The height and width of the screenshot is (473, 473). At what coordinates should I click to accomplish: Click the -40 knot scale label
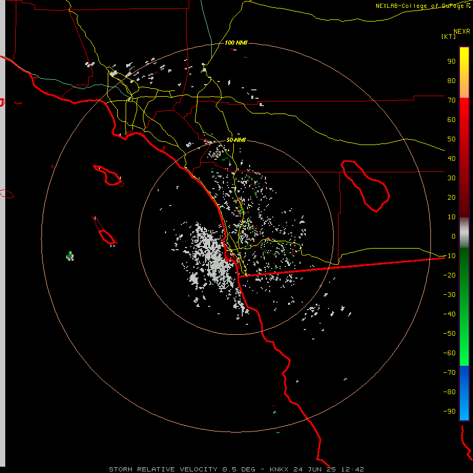(x=449, y=314)
